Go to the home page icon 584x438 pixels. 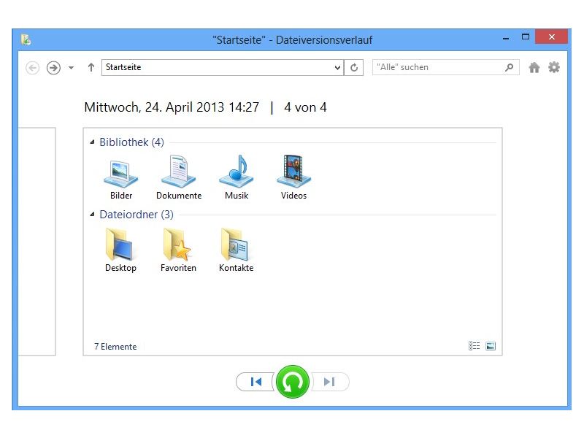(534, 67)
